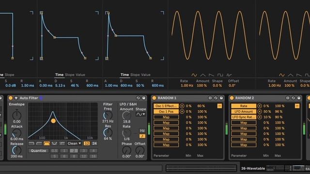Screen dimensions: 310x174
Task: Collapse the RANDOM 2 mapping list minus button
Action: pyautogui.click(x=297, y=106)
